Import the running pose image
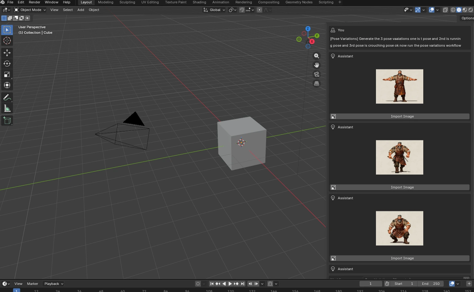The image size is (474, 292). 400,187
